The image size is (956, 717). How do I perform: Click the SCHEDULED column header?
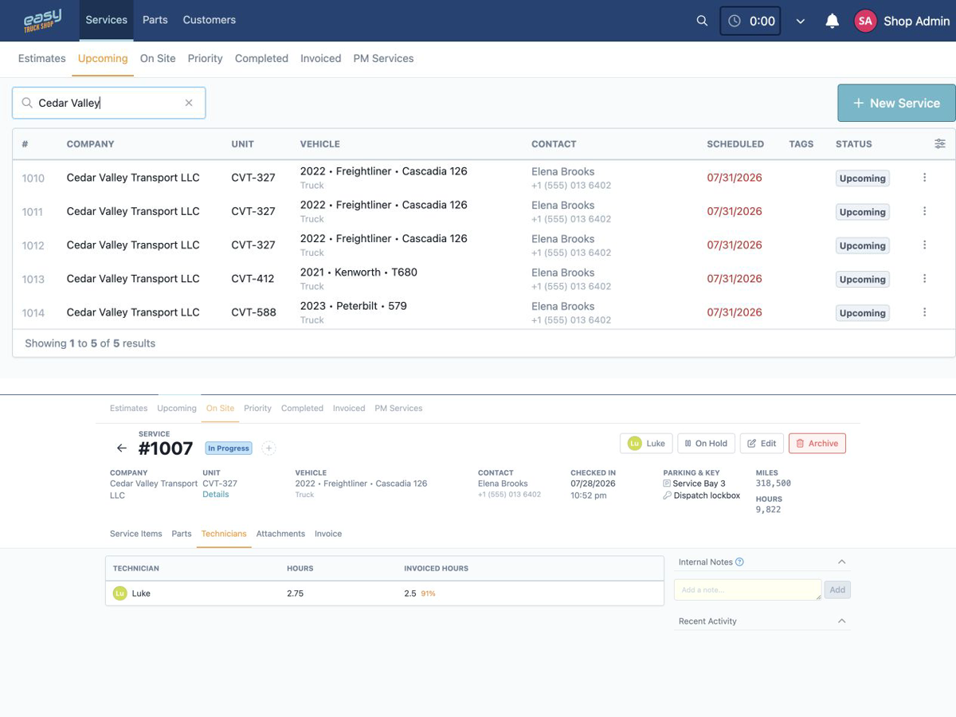point(735,144)
